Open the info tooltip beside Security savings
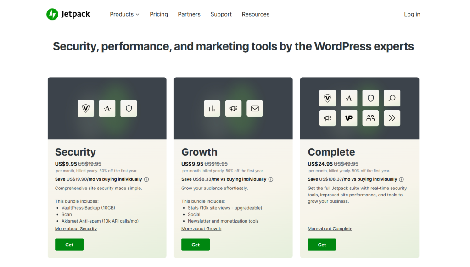The image size is (470, 267). click(146, 179)
